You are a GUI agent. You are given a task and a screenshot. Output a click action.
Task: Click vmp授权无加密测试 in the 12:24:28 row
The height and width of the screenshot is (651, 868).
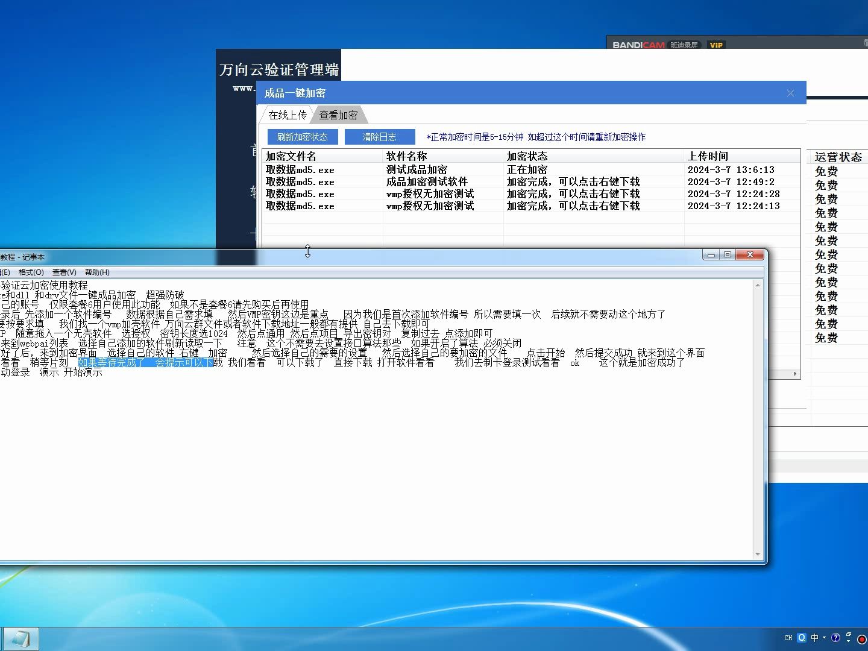click(430, 194)
